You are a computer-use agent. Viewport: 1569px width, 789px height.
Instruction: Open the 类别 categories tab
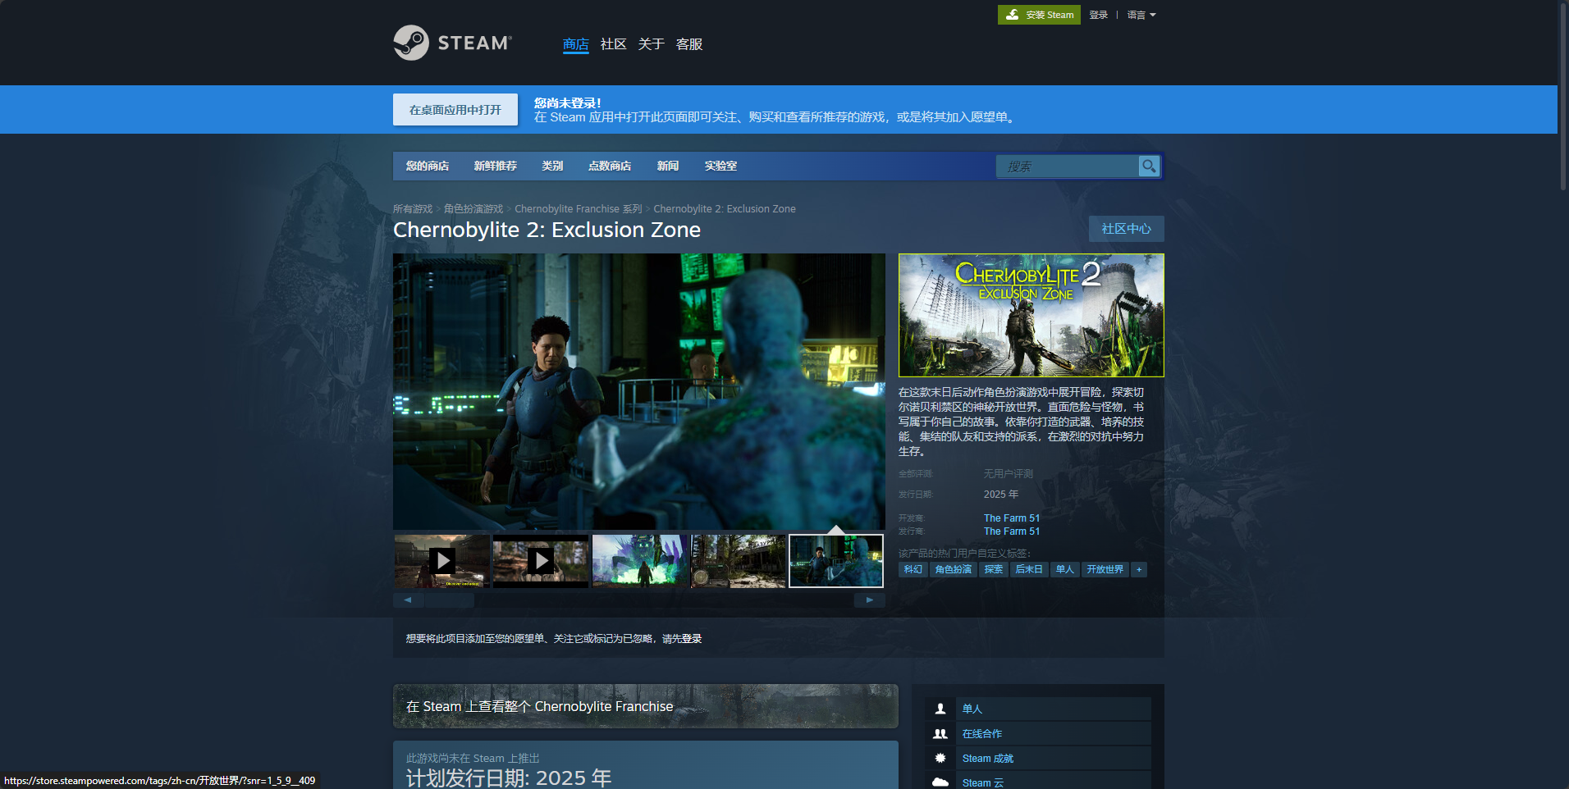pos(552,166)
